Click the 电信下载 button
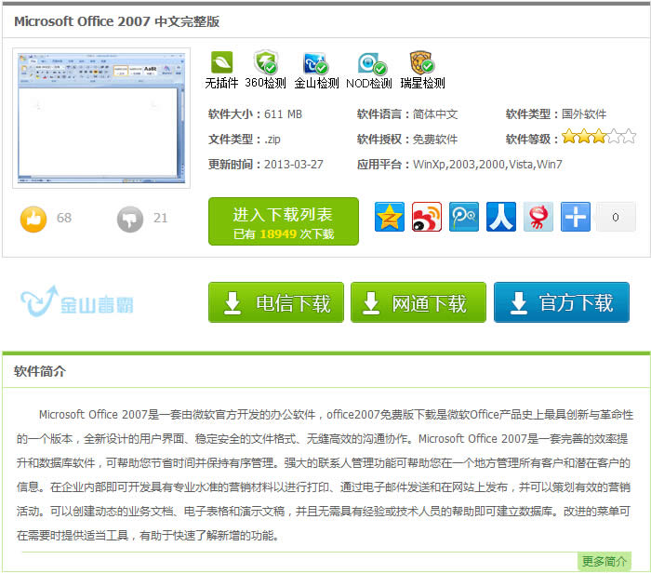This screenshot has height=573, width=651. click(x=276, y=302)
